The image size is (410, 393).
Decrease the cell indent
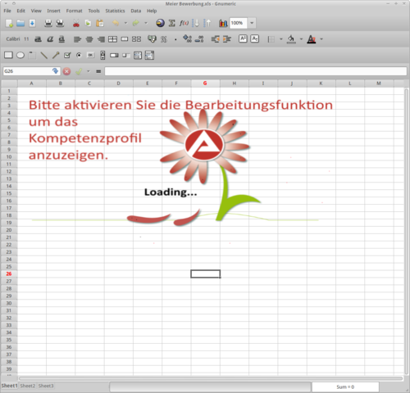[x=216, y=39]
